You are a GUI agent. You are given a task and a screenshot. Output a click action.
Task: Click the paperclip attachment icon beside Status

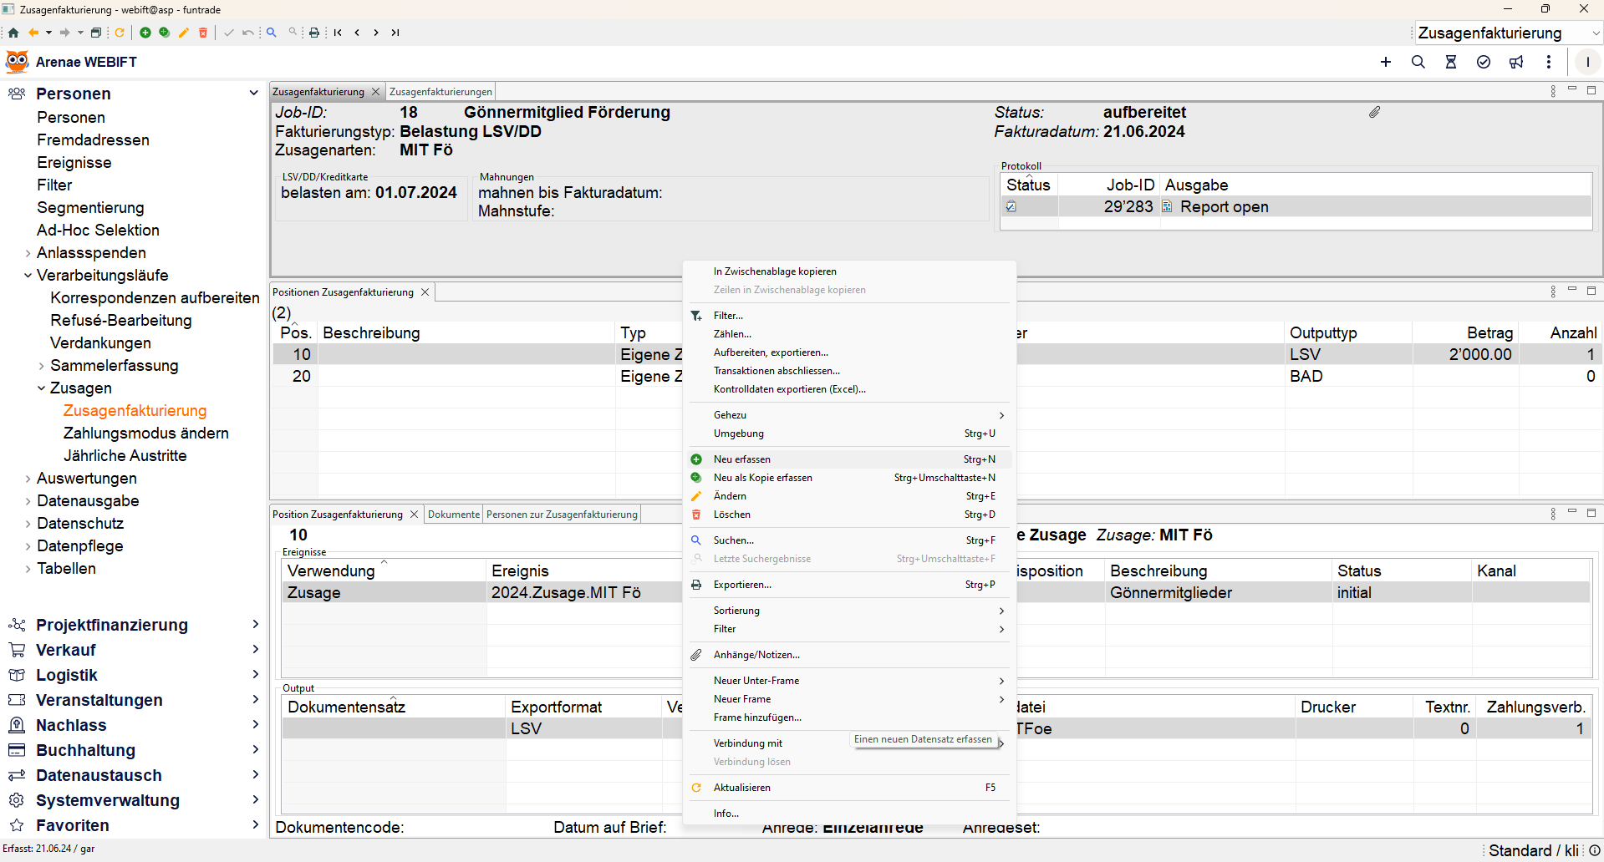(1375, 112)
